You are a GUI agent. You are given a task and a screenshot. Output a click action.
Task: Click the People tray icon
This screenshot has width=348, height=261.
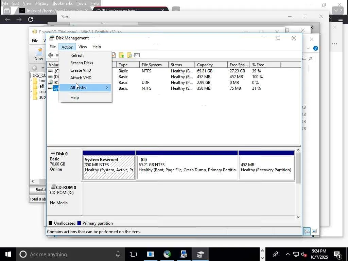[x=276, y=254]
